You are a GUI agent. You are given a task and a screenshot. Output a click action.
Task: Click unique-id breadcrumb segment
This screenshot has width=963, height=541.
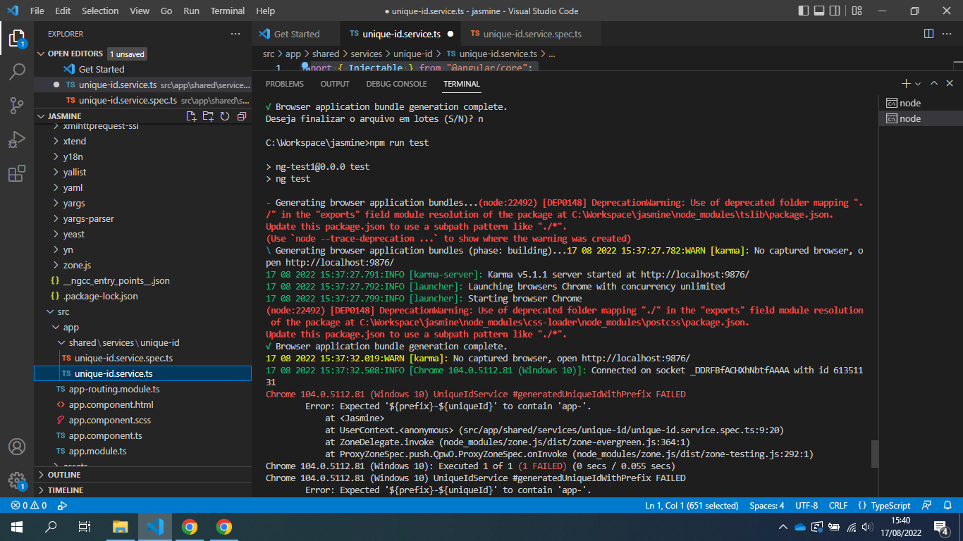click(412, 54)
